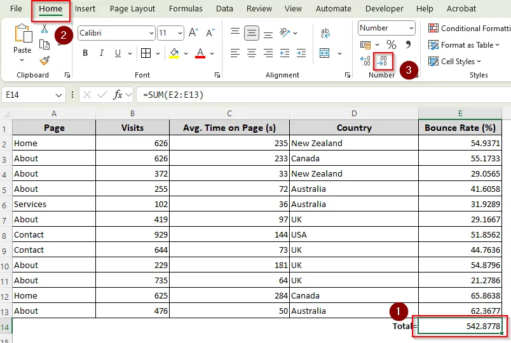
Task: Select column E header
Action: (x=460, y=113)
